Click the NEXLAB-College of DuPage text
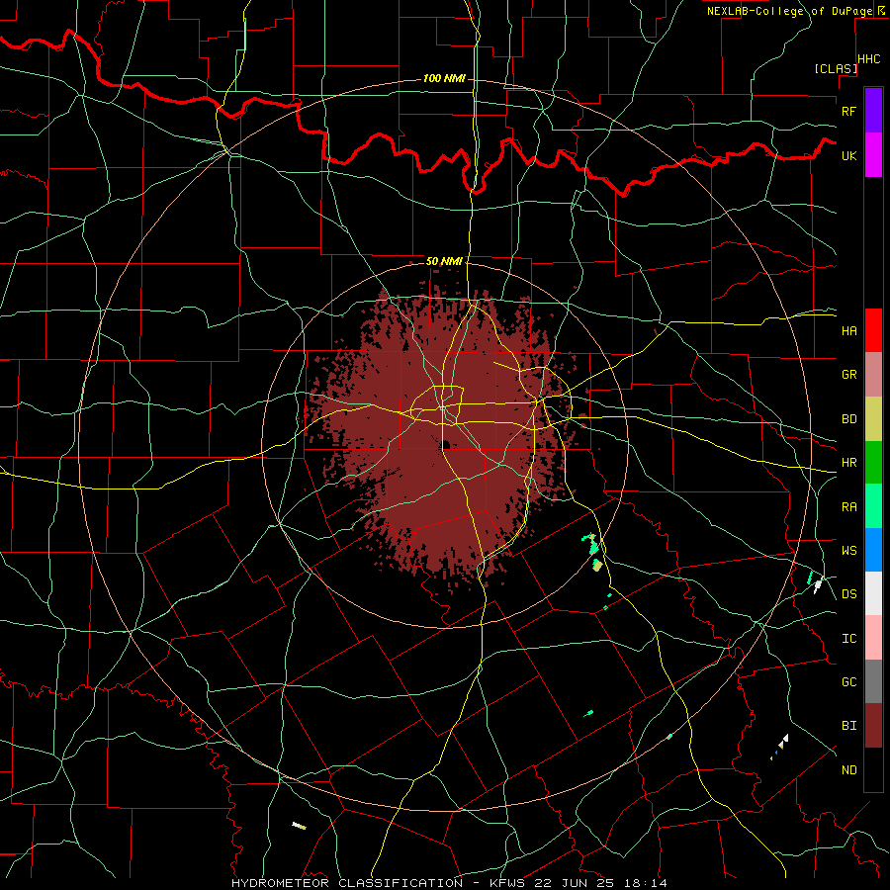 [790, 11]
